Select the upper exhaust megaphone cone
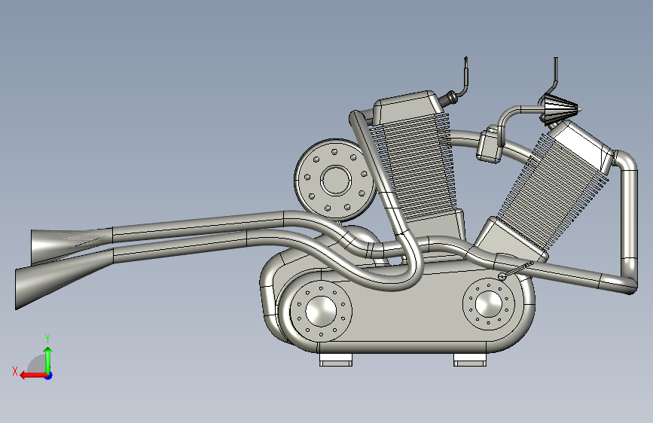Viewport: 653px width, 423px height. point(72,246)
